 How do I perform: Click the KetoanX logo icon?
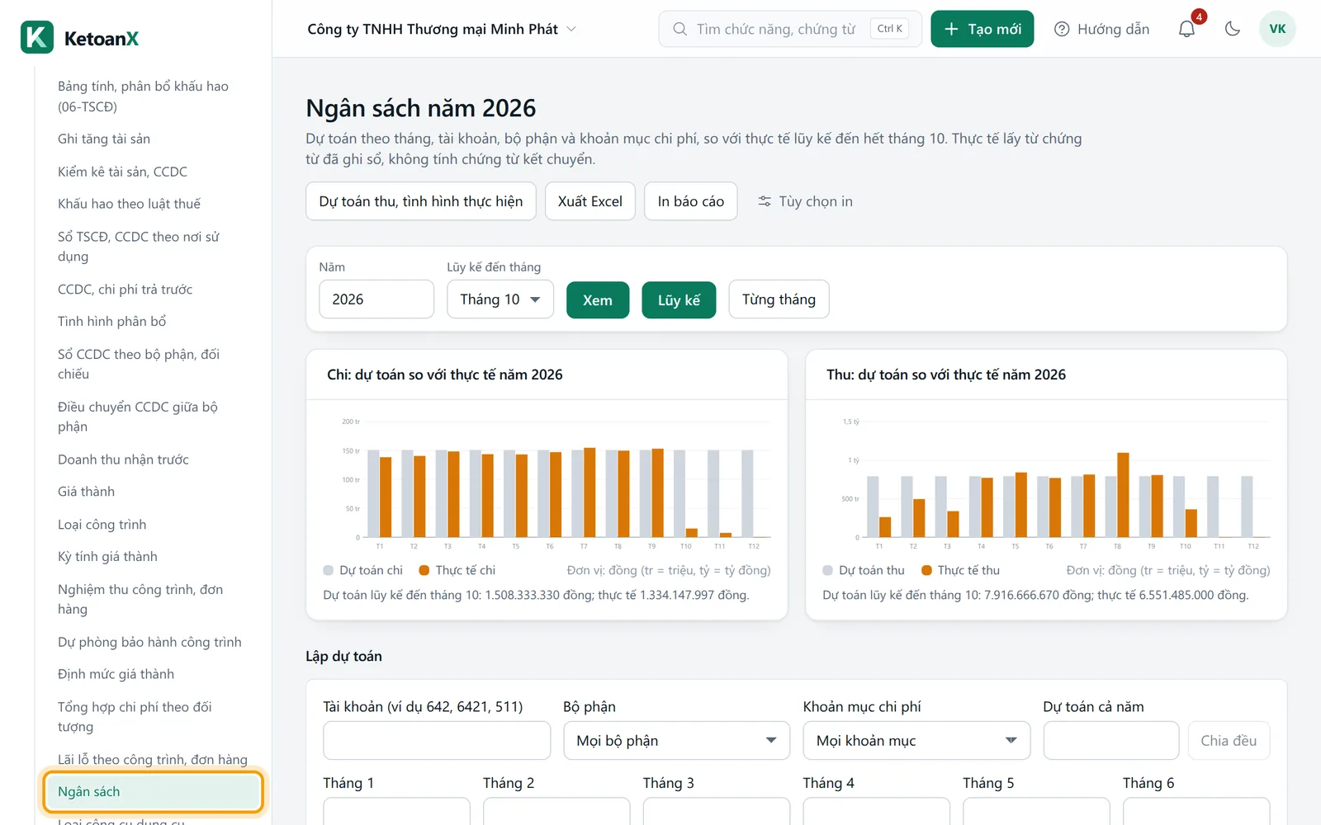(x=37, y=37)
